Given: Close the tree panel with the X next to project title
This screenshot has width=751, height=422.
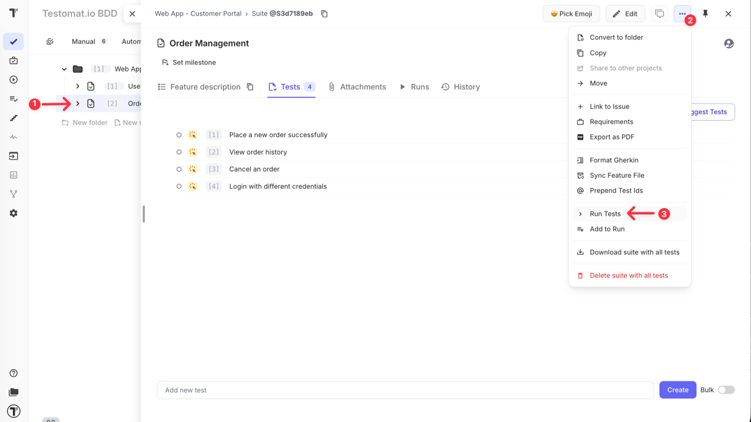Looking at the screenshot, I should click(132, 13).
